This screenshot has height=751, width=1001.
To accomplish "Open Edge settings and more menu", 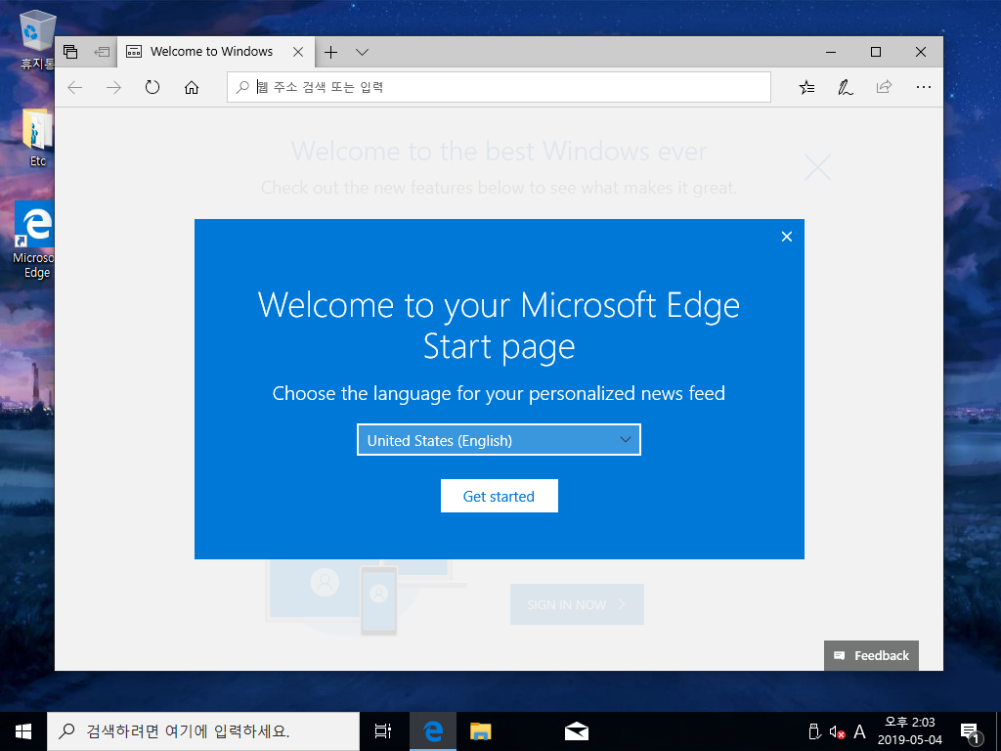I will [x=923, y=87].
